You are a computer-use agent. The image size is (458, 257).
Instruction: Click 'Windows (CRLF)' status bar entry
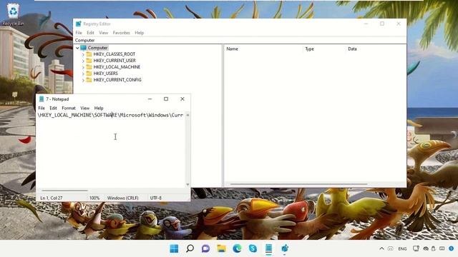[x=122, y=198]
